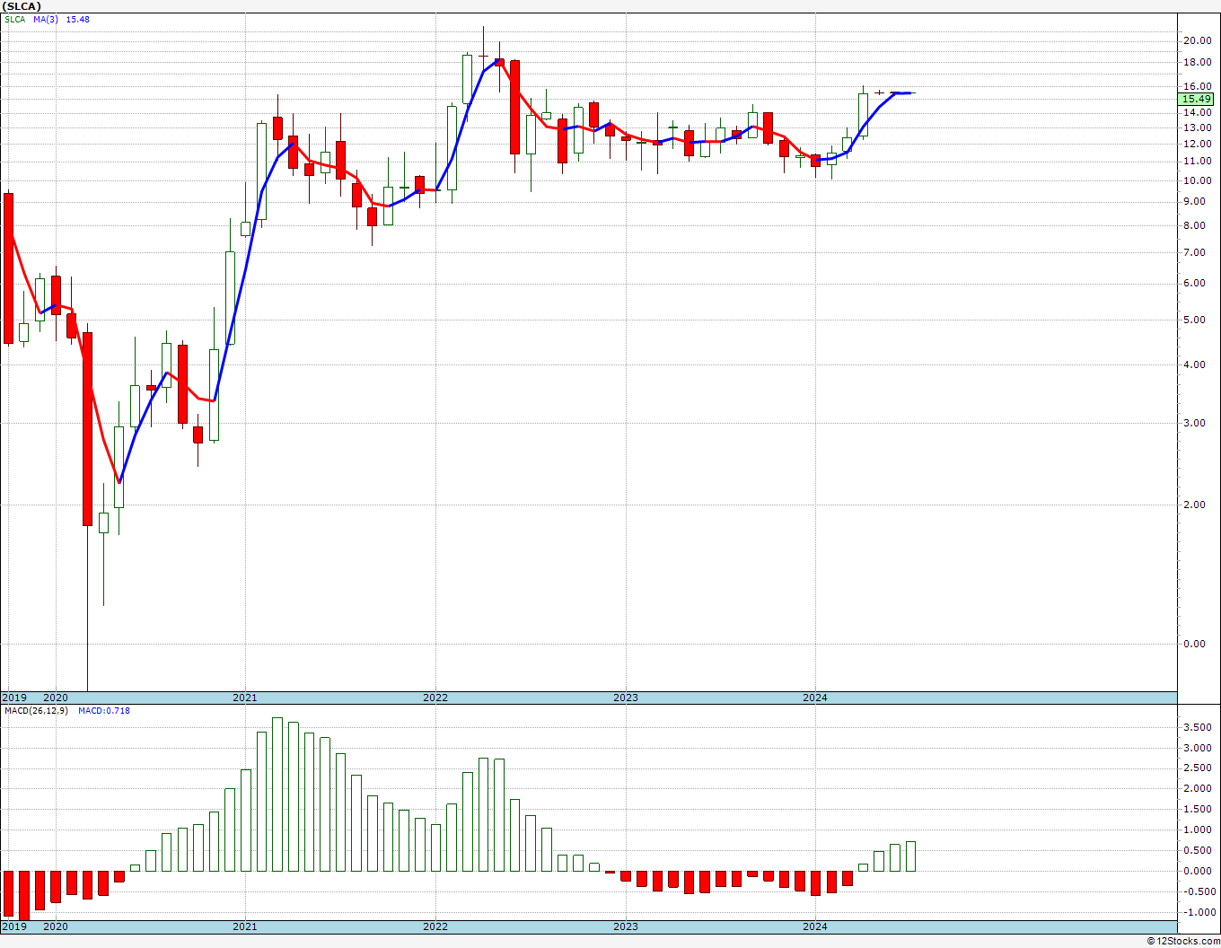Click the 2.00 price axis label
1221x948 pixels.
tap(1194, 505)
